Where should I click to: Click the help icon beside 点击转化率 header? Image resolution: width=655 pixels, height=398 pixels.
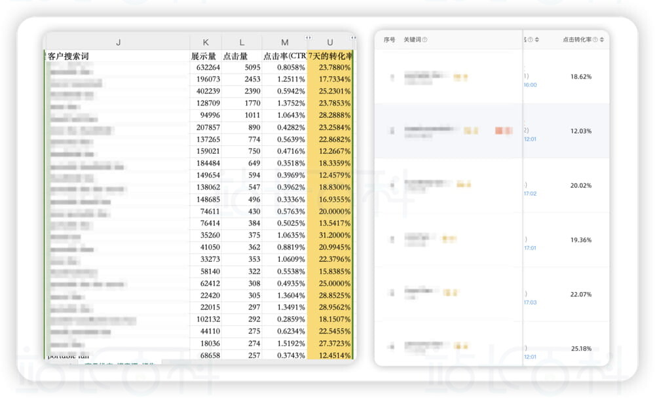point(594,40)
